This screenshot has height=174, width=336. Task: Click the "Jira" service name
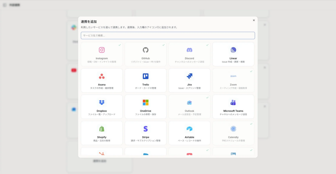tap(190, 85)
